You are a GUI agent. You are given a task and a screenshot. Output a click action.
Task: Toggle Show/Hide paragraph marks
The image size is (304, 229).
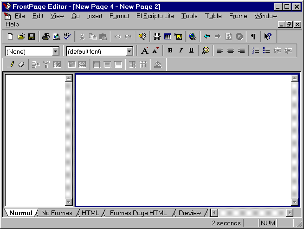(253, 37)
